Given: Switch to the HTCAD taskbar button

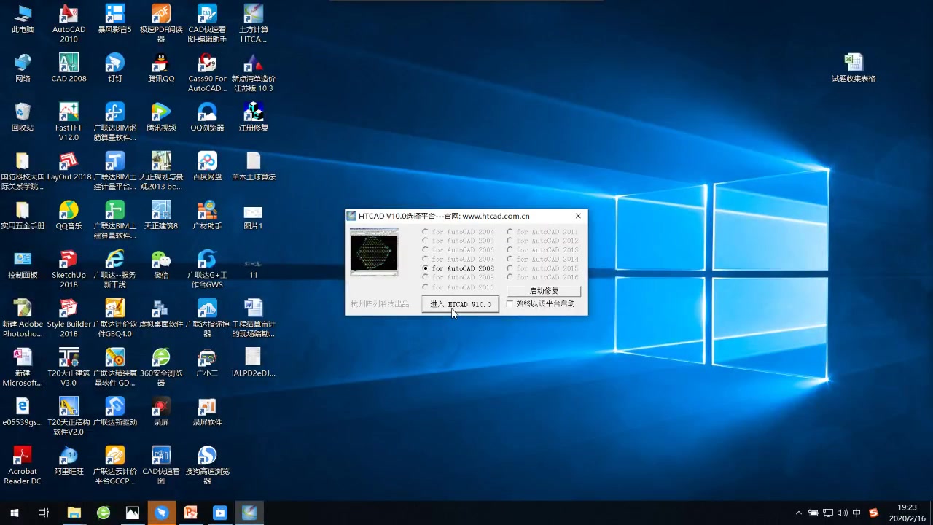Looking at the screenshot, I should click(x=249, y=513).
